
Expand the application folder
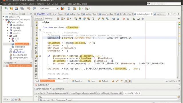coord(8,25)
